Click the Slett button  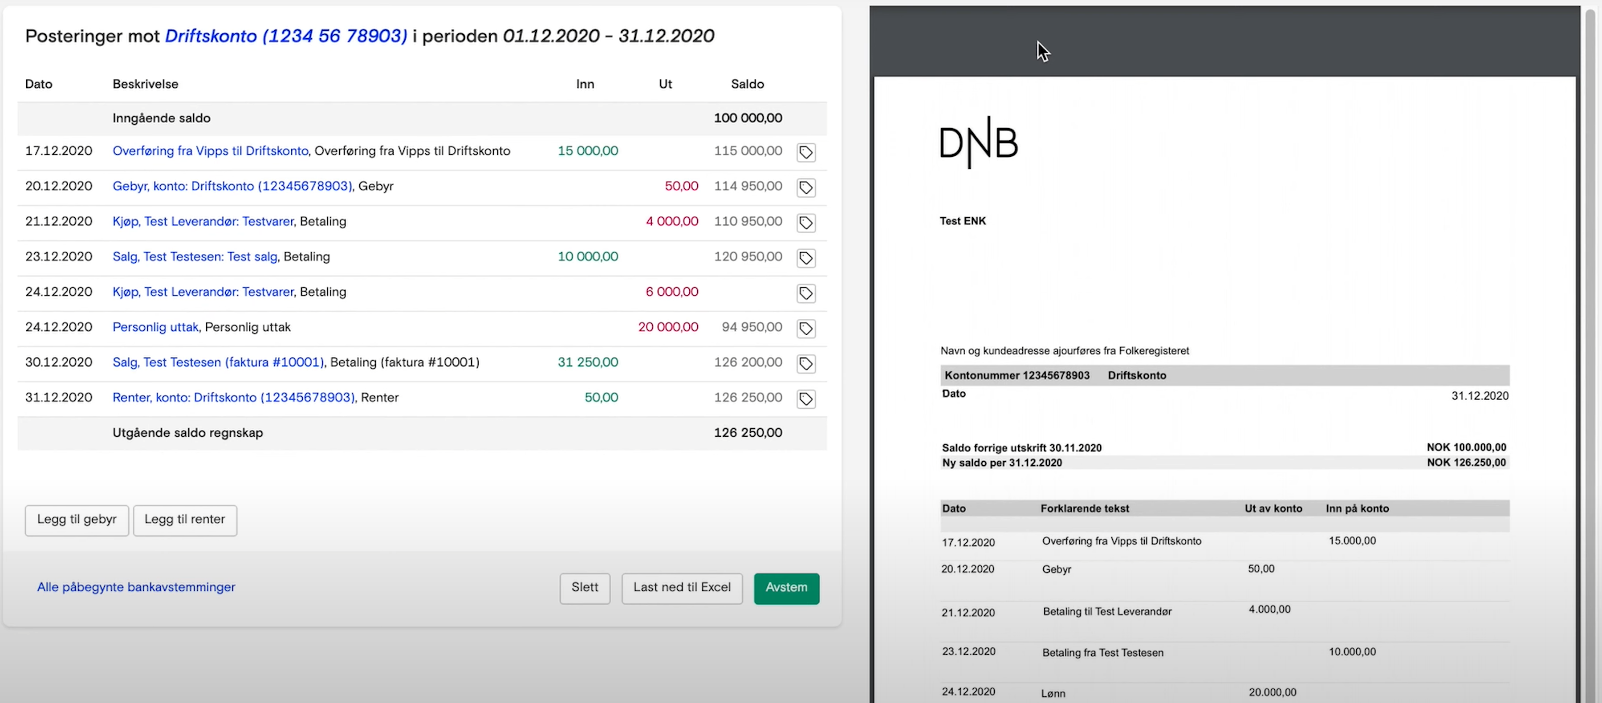tap(585, 588)
